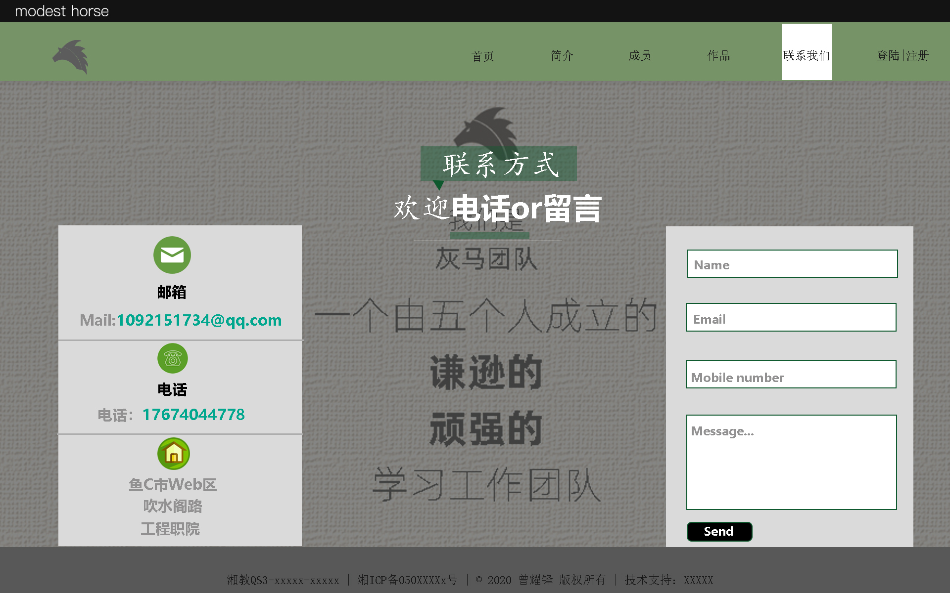Click the 登陆|注册 login/register link
The image size is (950, 593).
coord(902,55)
